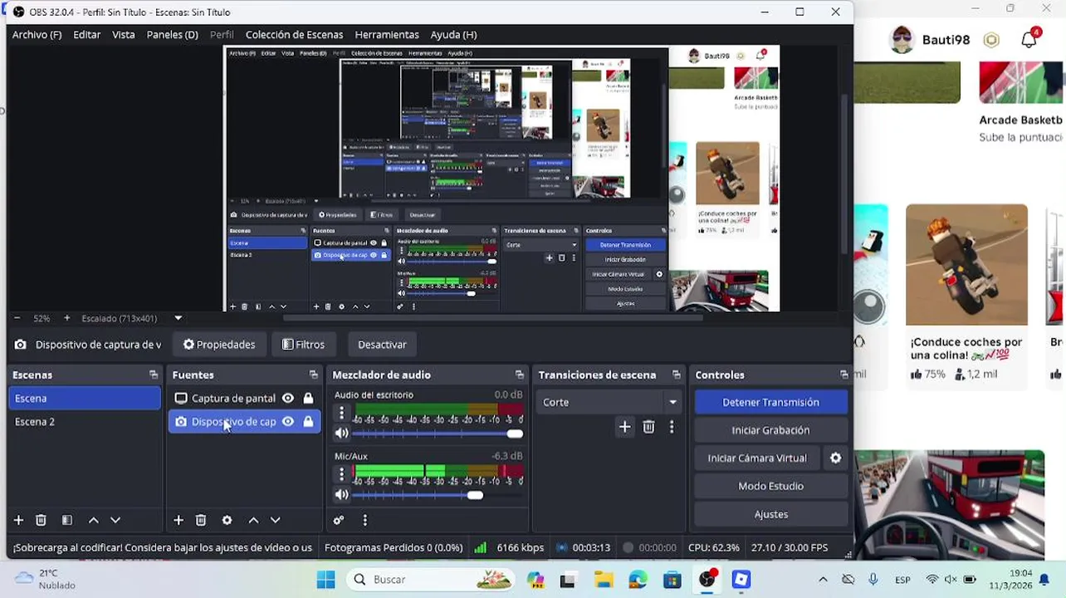This screenshot has height=598, width=1066.
Task: Open Mic/Aux three-dot options
Action: click(341, 473)
